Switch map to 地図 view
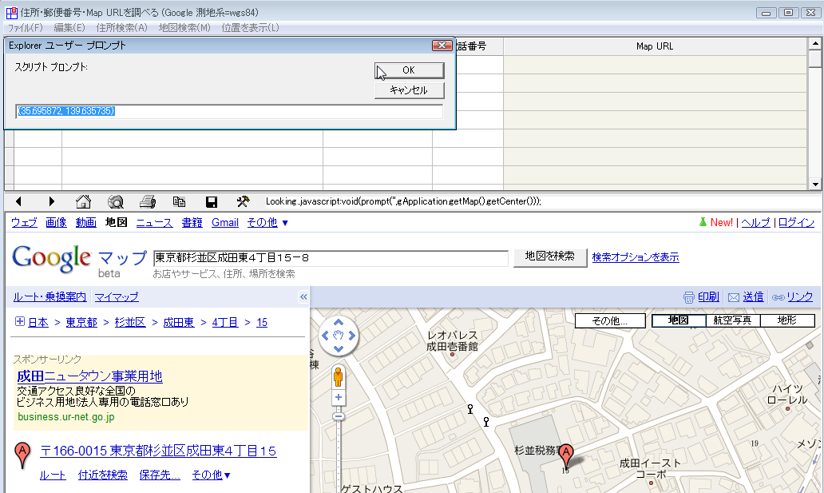The image size is (824, 493). tap(679, 320)
